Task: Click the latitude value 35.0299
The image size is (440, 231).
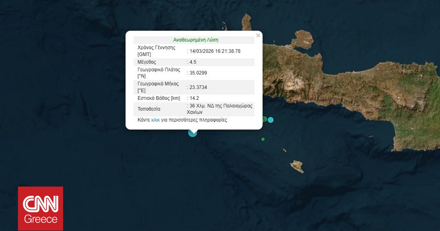Action: point(198,73)
